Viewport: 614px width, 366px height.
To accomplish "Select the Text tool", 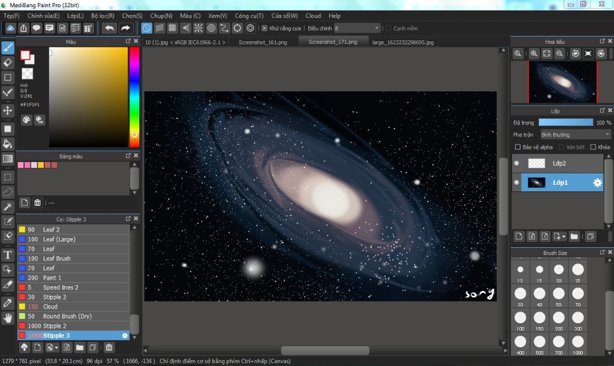I will tap(8, 255).
